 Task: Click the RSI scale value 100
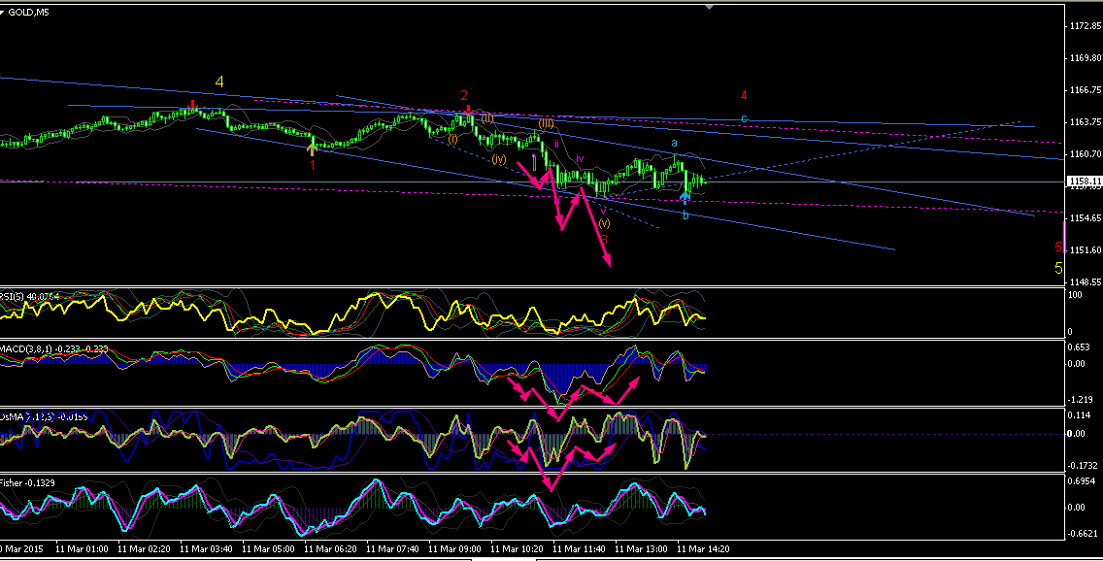click(1075, 295)
